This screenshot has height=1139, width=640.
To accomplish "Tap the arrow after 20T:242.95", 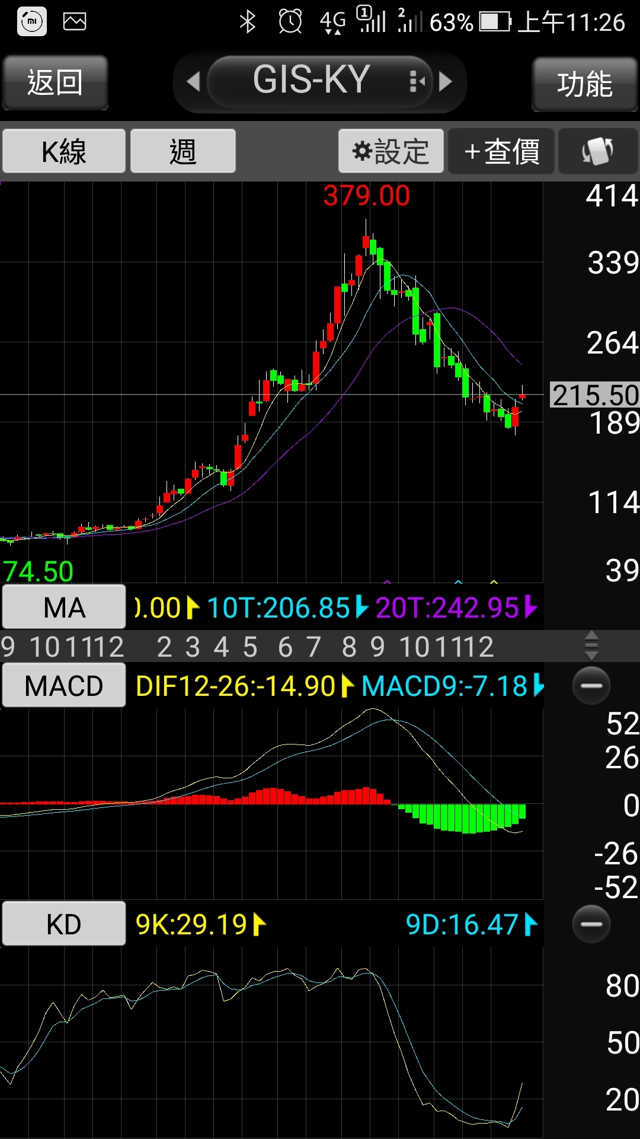I will coord(531,607).
